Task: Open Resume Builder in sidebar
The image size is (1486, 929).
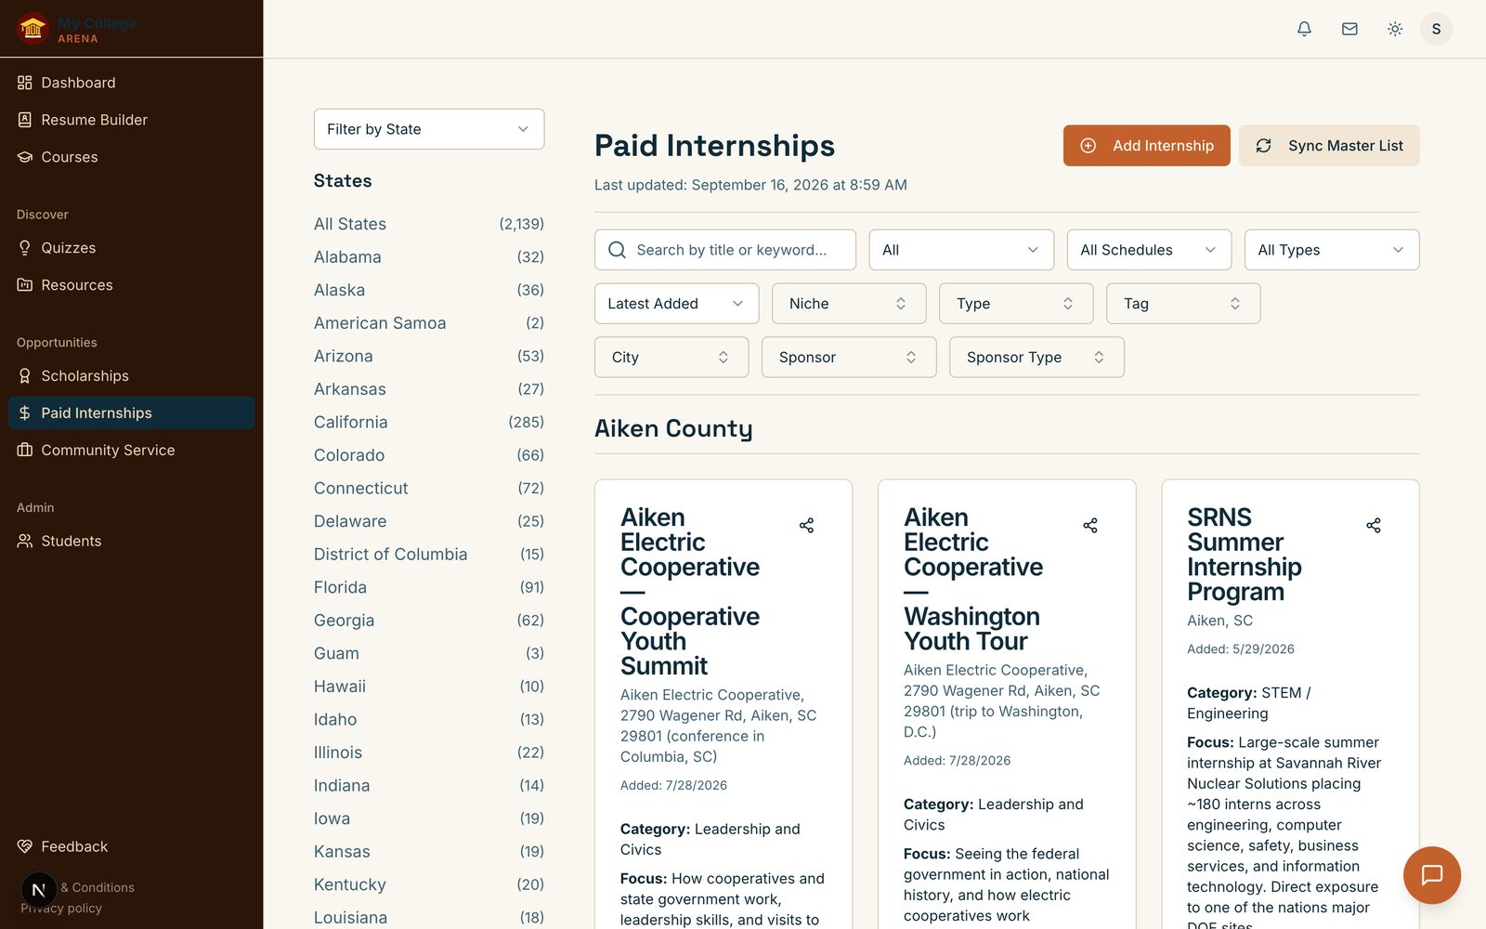Action: [x=131, y=120]
